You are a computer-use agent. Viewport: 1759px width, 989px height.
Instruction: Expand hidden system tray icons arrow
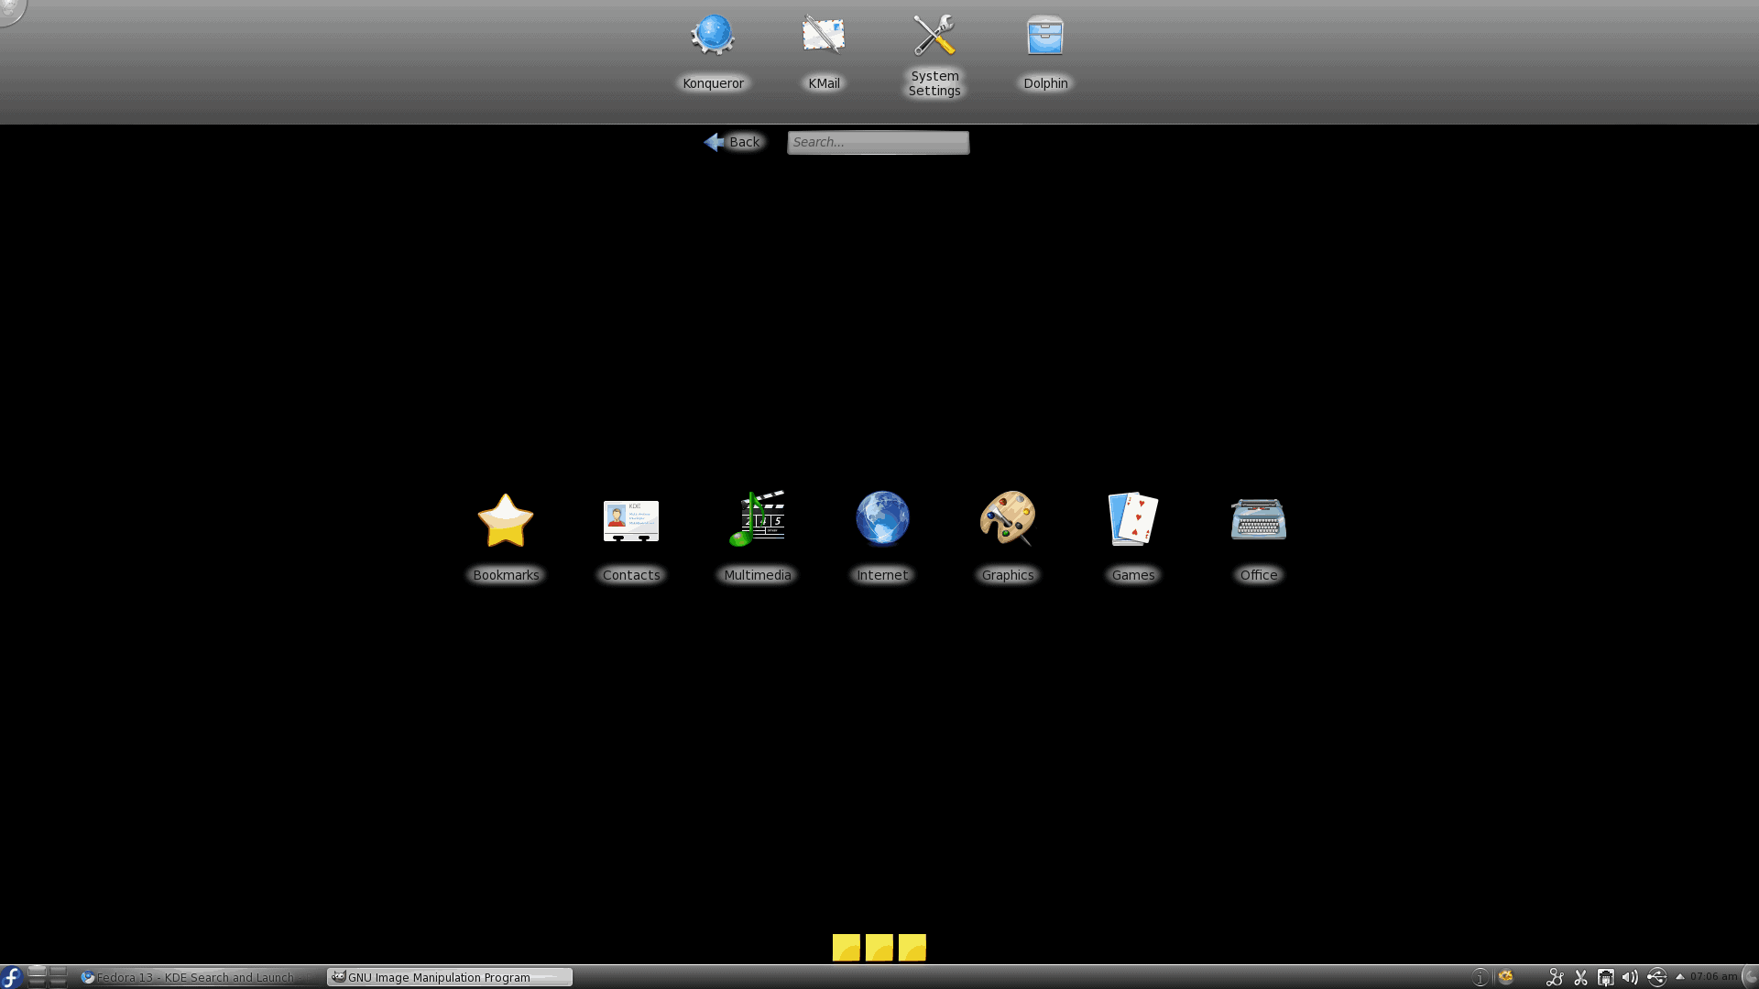[1680, 977]
